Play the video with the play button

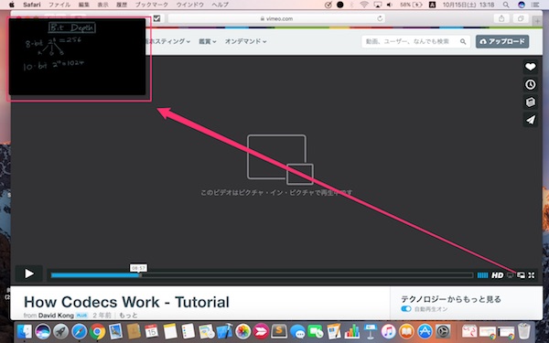(x=29, y=273)
